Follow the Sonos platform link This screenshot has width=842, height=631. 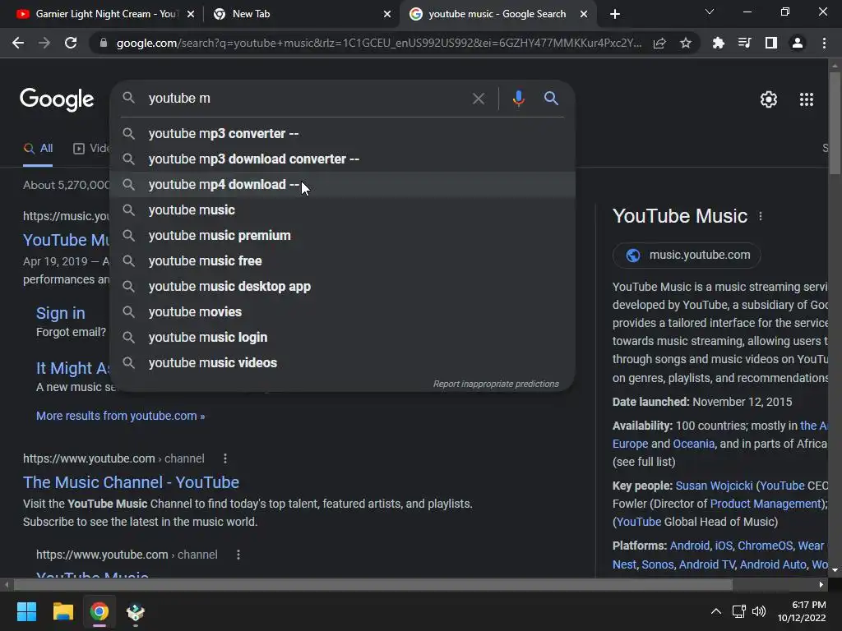(x=657, y=564)
